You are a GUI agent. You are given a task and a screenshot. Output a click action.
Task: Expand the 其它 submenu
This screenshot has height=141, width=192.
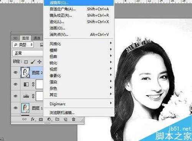click(x=79, y=95)
